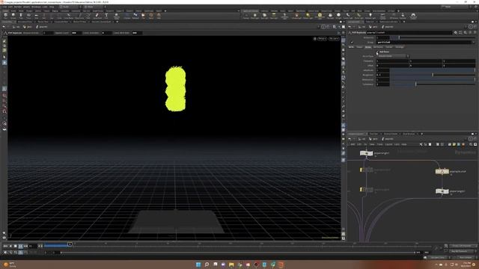Click the find node magnifier in network editor
The height and width of the screenshot is (269, 479).
click(x=471, y=144)
